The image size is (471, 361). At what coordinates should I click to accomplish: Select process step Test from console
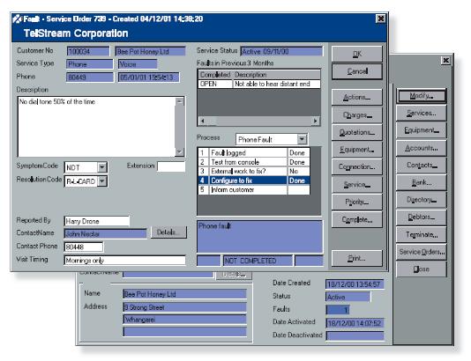(x=254, y=162)
